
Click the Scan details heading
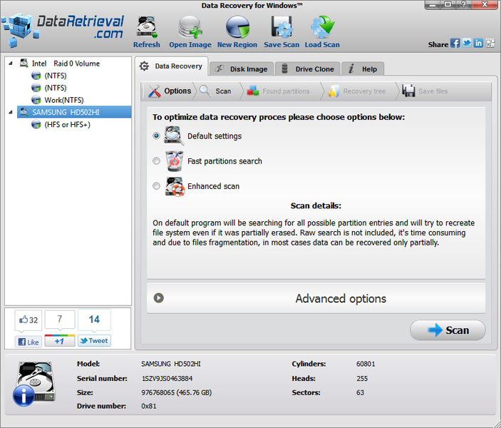(x=316, y=205)
